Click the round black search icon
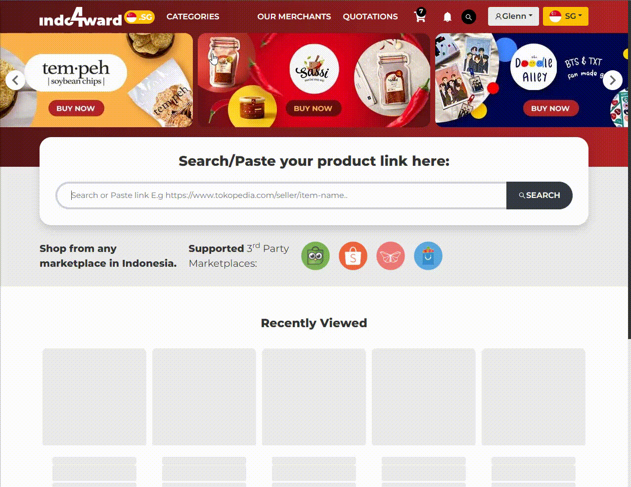The height and width of the screenshot is (487, 631). (x=469, y=17)
